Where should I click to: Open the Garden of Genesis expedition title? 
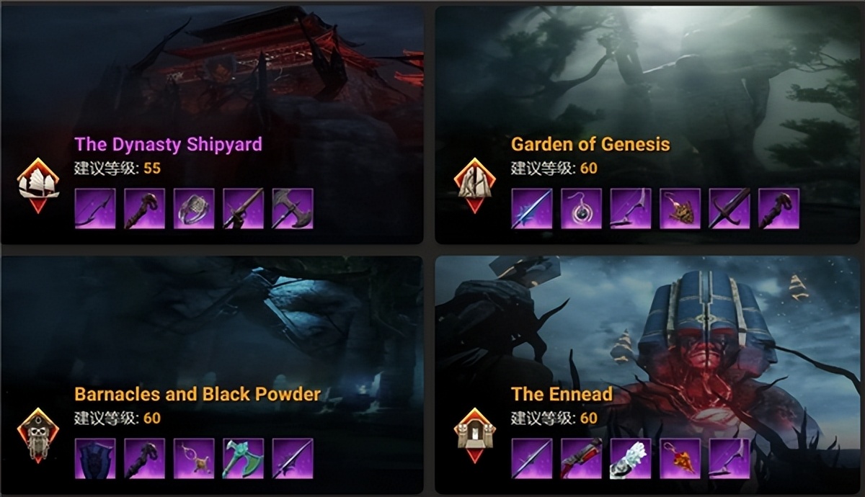590,144
